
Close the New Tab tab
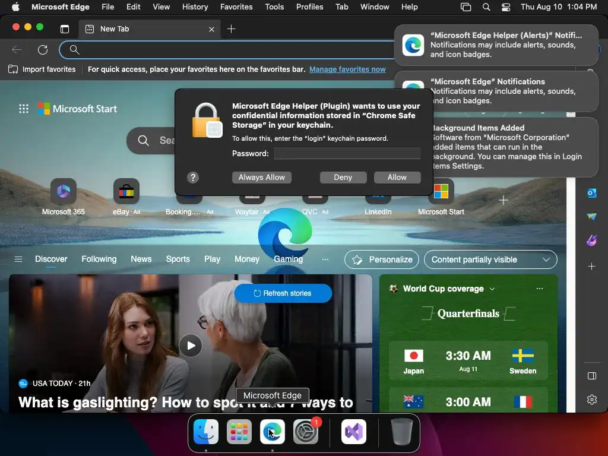click(x=211, y=29)
